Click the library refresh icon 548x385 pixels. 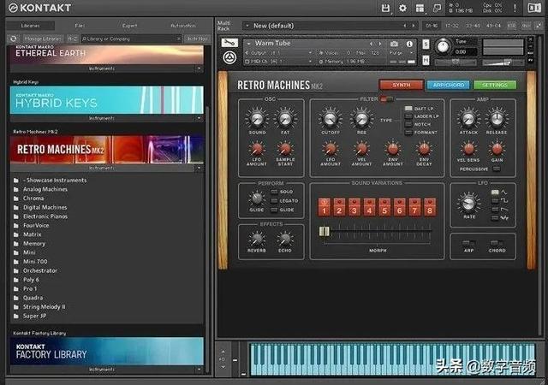pyautogui.click(x=14, y=38)
